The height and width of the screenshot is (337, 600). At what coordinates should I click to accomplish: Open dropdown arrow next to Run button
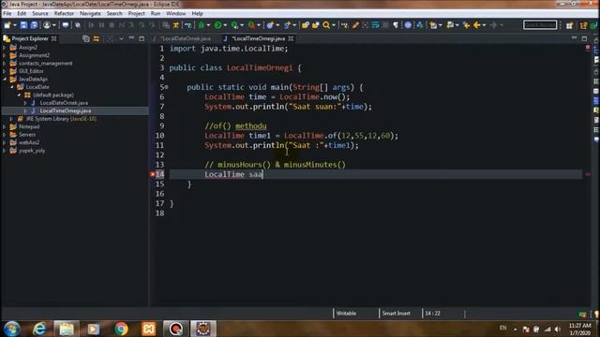point(225,25)
